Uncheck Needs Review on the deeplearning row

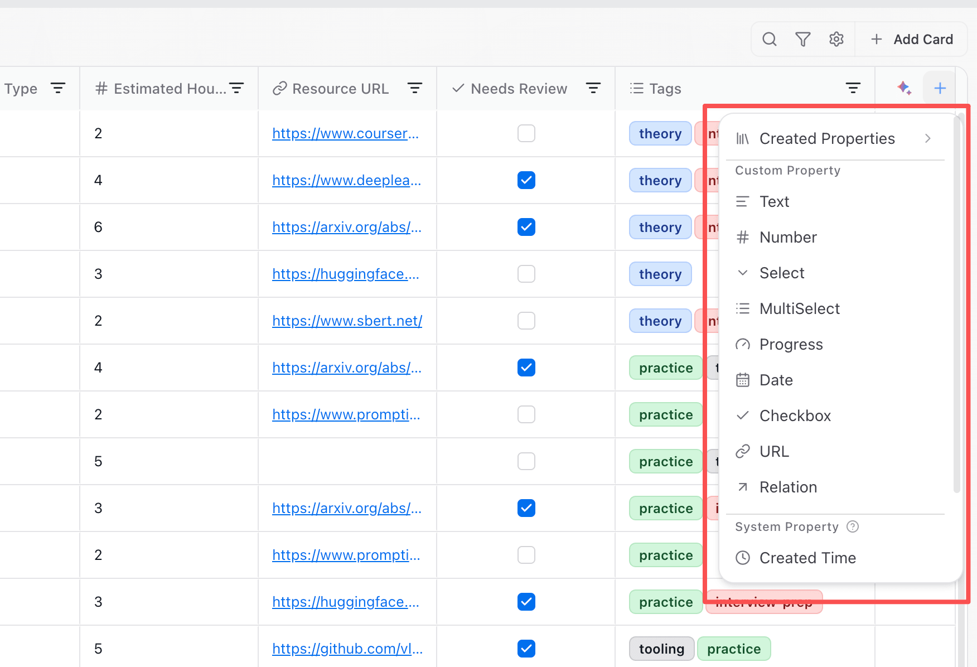tap(526, 180)
